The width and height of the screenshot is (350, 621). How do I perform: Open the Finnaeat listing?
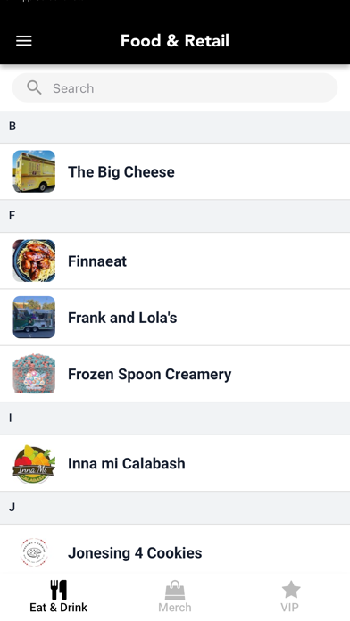pos(175,261)
